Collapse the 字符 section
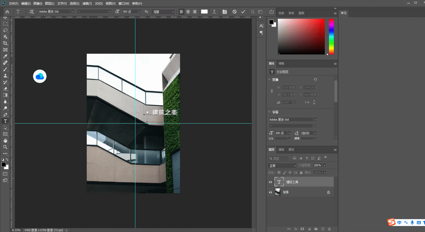Screen dimensions: 425x232 269,112
